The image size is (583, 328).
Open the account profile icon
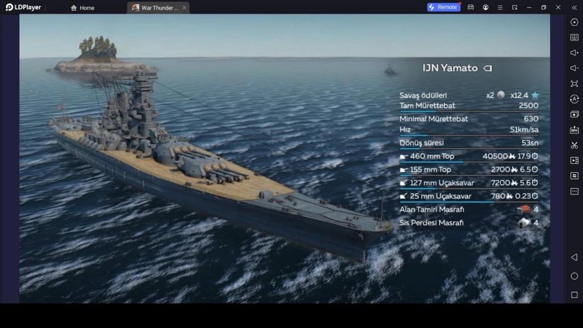click(x=486, y=7)
